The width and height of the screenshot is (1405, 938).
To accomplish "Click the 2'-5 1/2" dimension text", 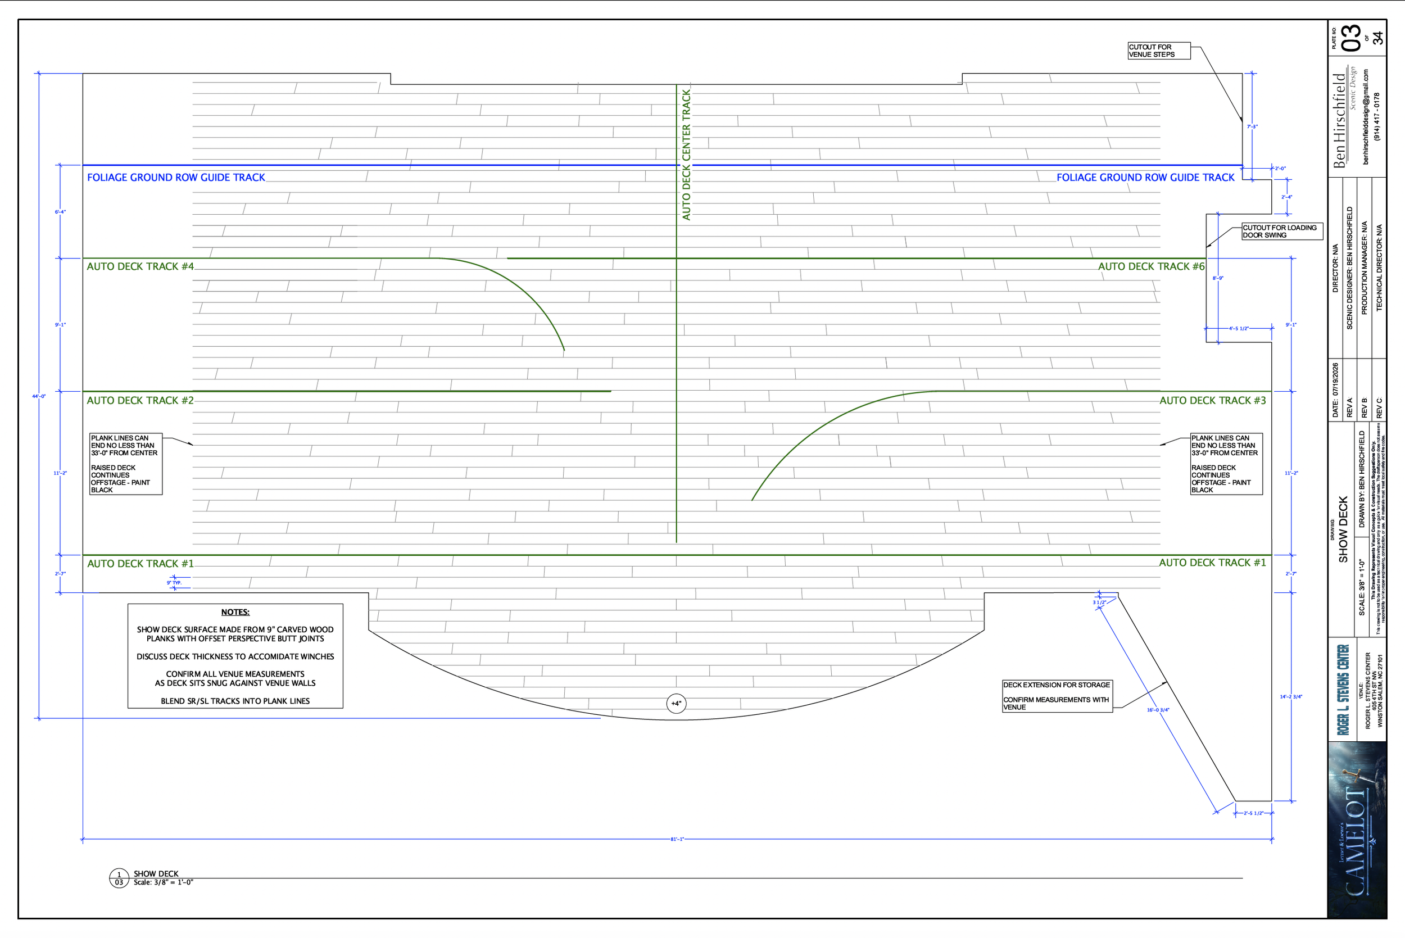I will (1254, 814).
